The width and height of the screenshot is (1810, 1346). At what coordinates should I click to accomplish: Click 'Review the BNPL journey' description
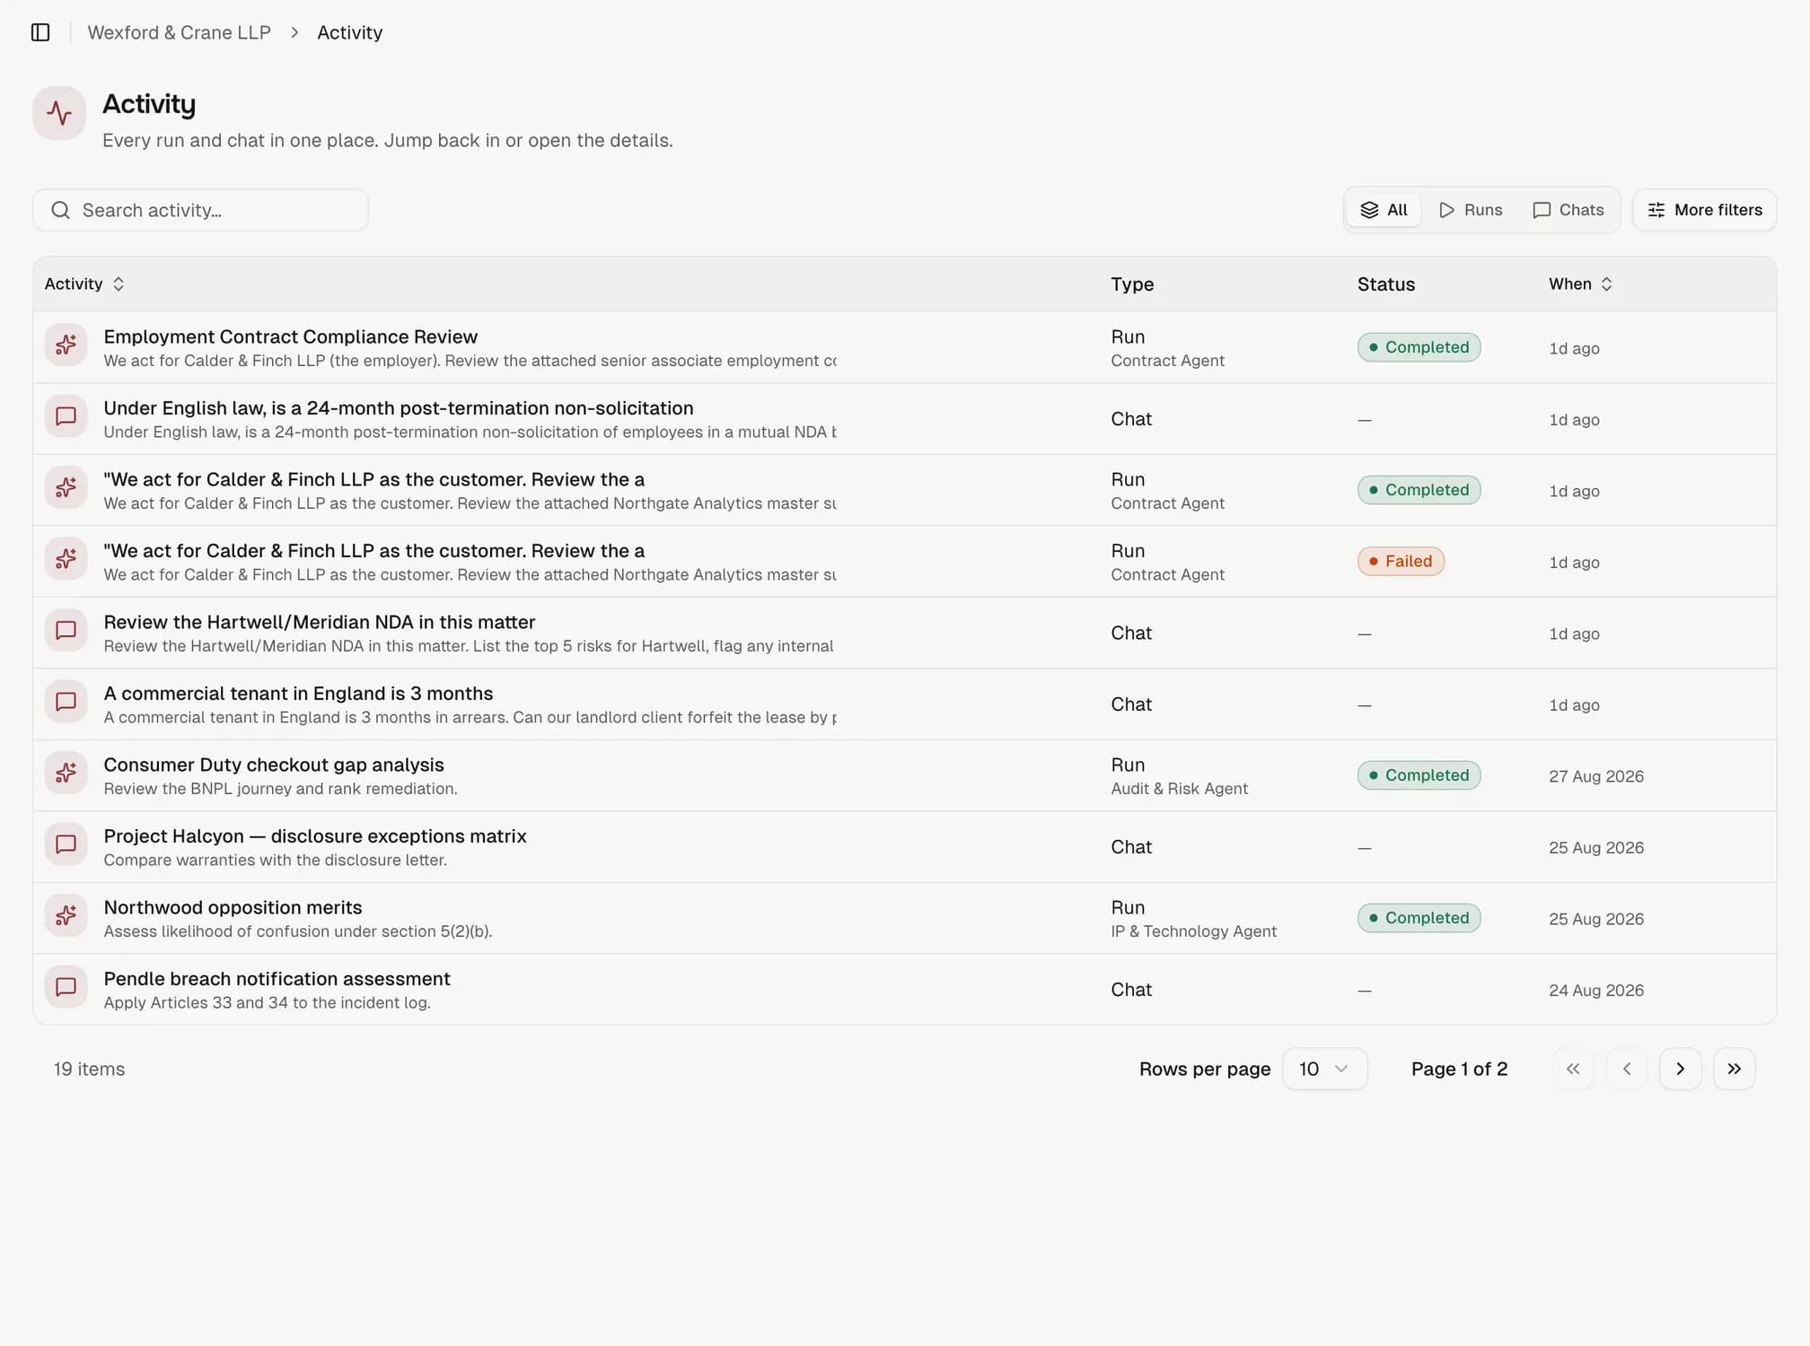click(280, 789)
